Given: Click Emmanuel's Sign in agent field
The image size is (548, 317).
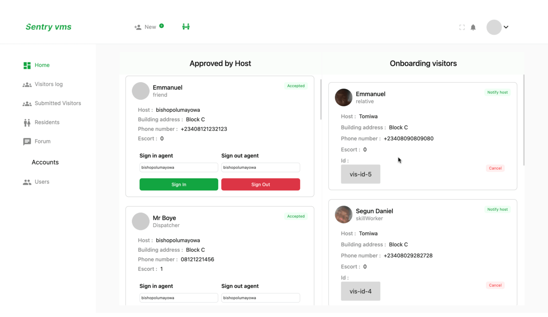Looking at the screenshot, I should (179, 167).
